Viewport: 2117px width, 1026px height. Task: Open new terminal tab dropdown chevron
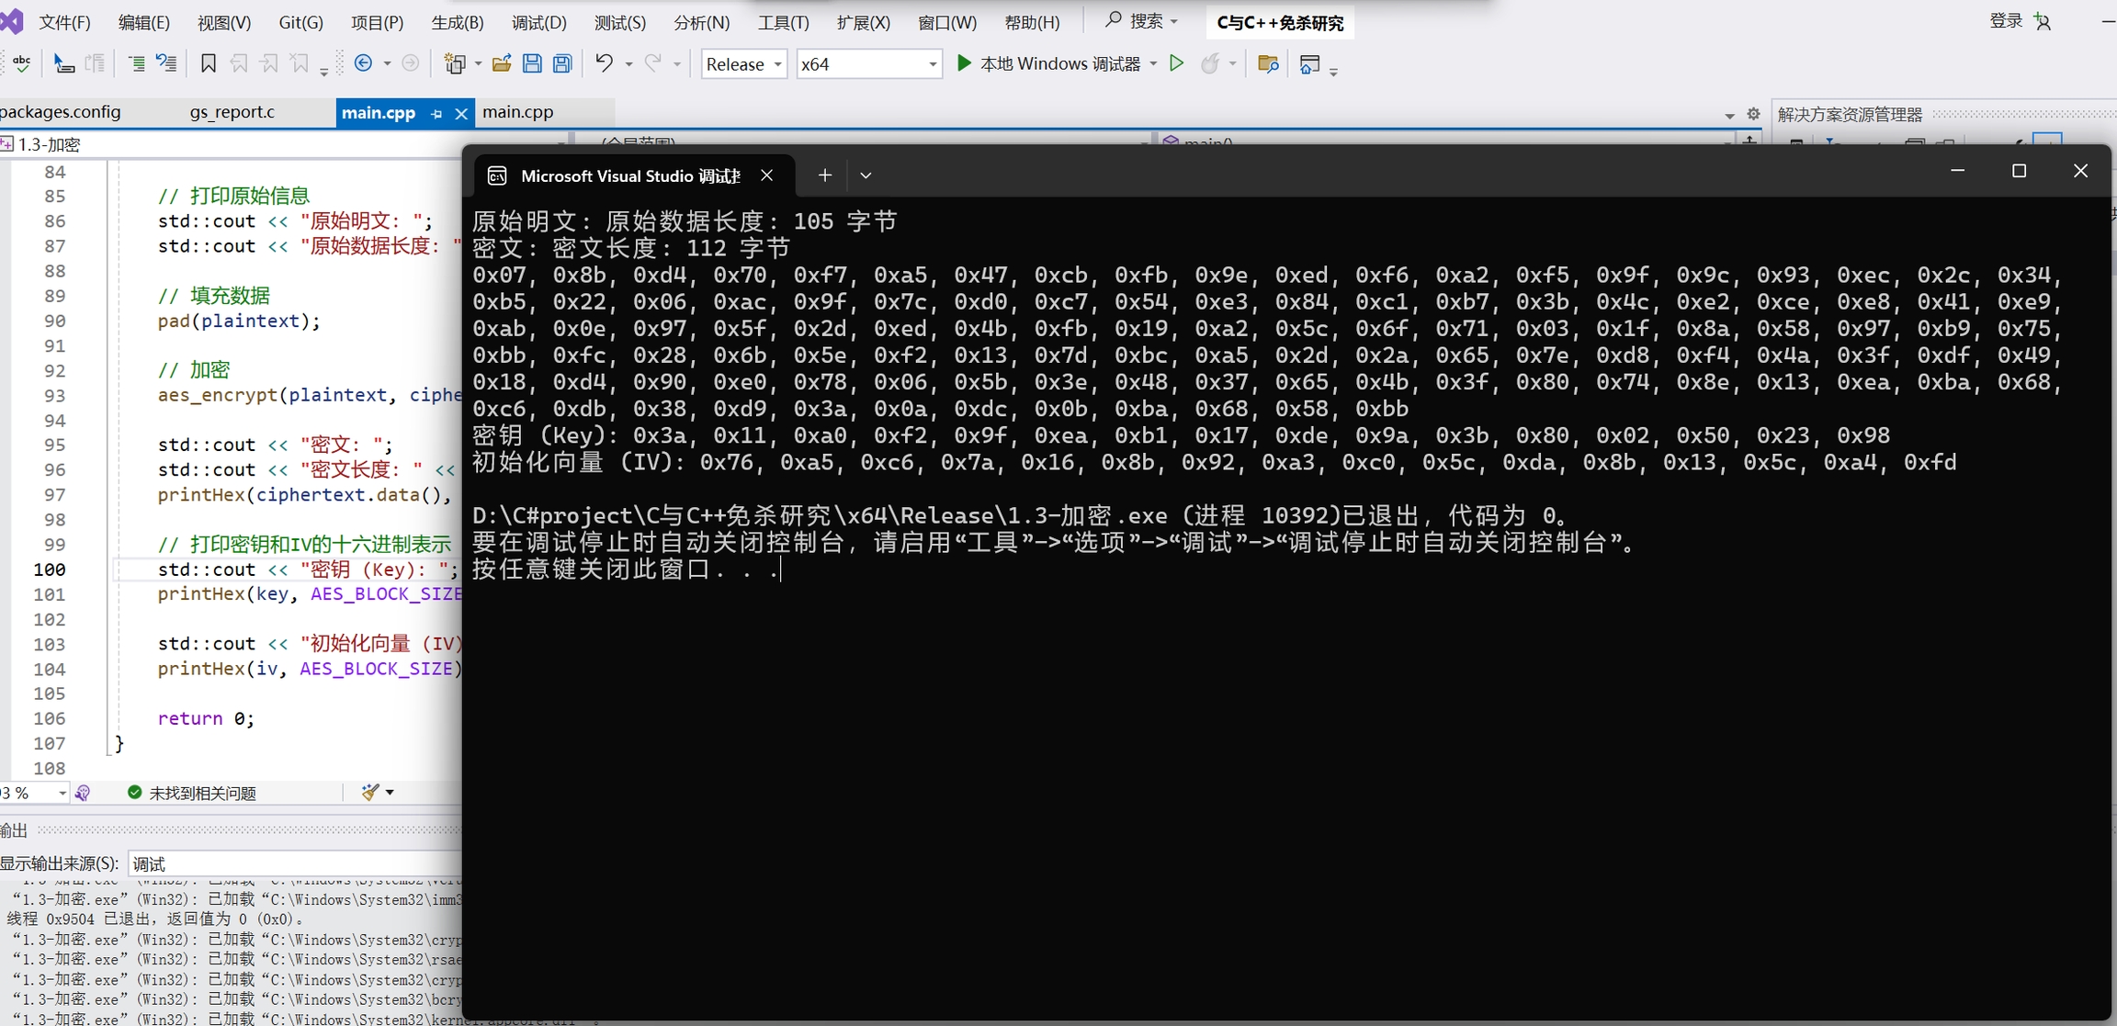pyautogui.click(x=866, y=175)
